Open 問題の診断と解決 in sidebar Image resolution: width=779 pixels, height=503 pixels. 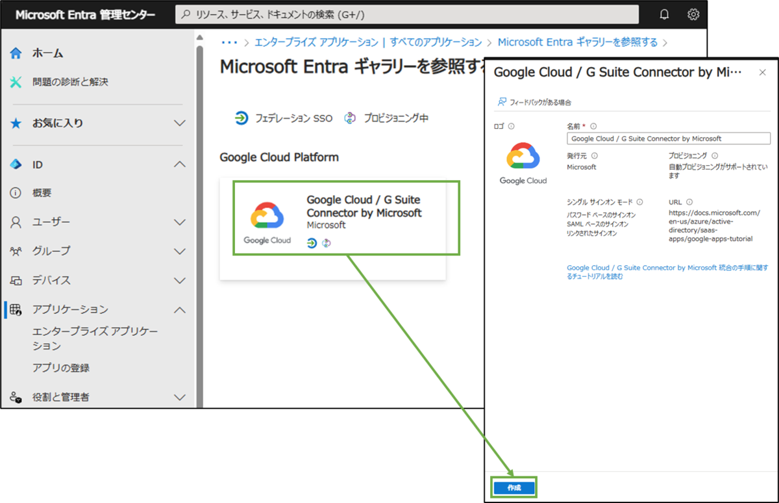(70, 82)
